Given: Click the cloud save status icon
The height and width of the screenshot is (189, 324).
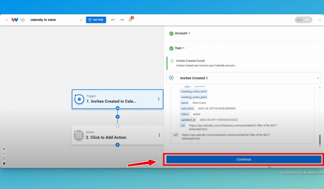Looking at the screenshot, I should [x=23, y=20].
